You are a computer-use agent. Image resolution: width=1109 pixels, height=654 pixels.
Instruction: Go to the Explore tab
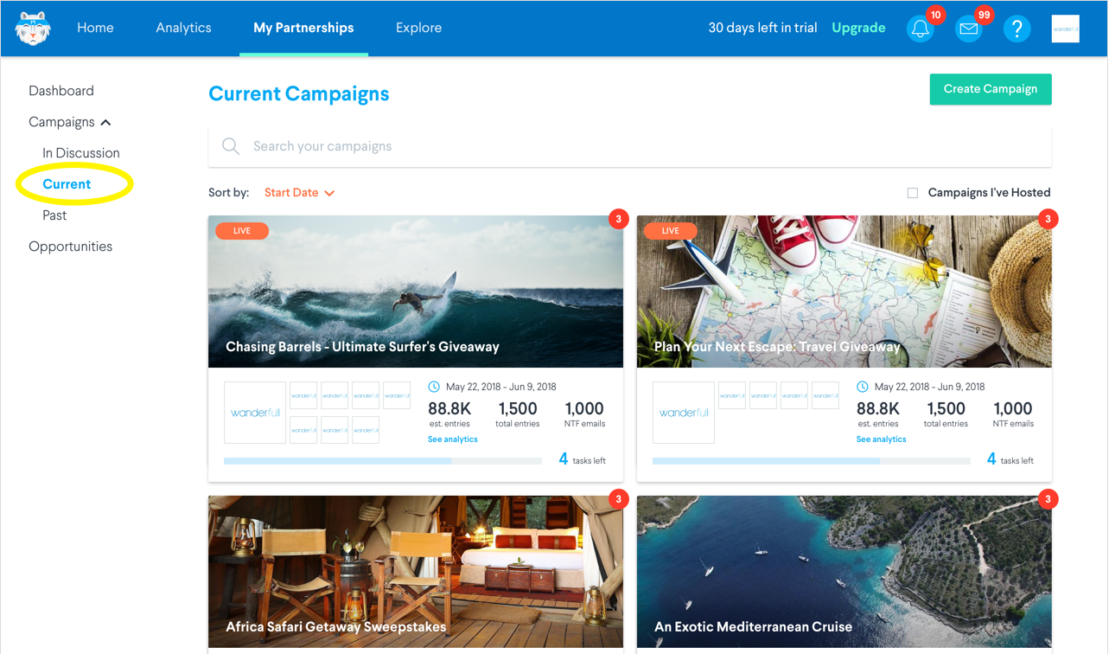pos(418,28)
